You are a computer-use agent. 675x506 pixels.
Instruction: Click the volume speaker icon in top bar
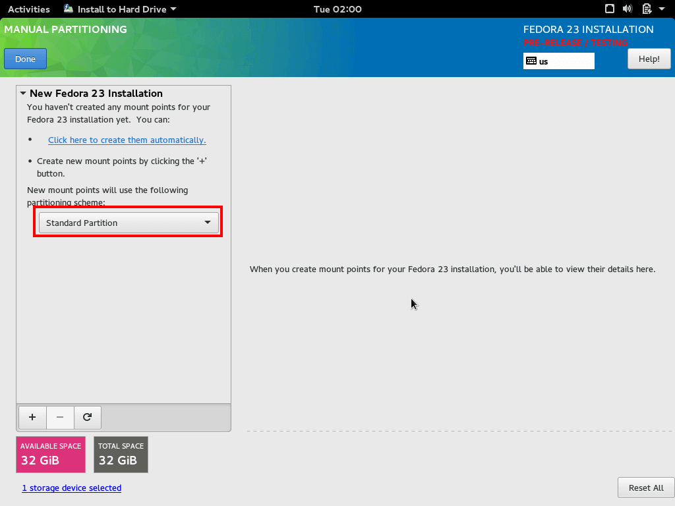628,9
